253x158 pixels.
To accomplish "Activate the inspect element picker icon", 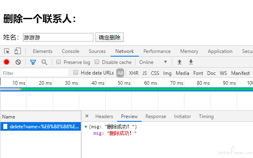I will [7, 51].
